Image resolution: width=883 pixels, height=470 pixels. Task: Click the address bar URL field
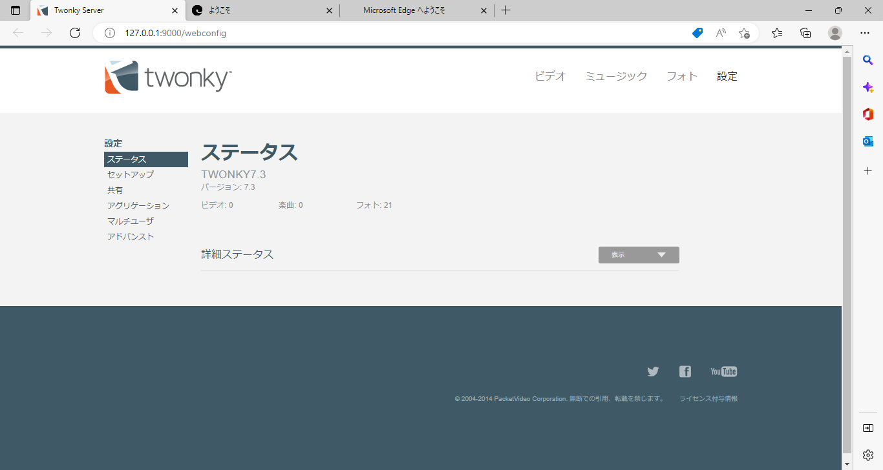[x=401, y=33]
